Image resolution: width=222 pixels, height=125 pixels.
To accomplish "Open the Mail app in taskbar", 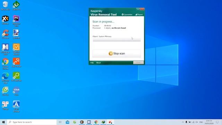I will coord(68,122).
